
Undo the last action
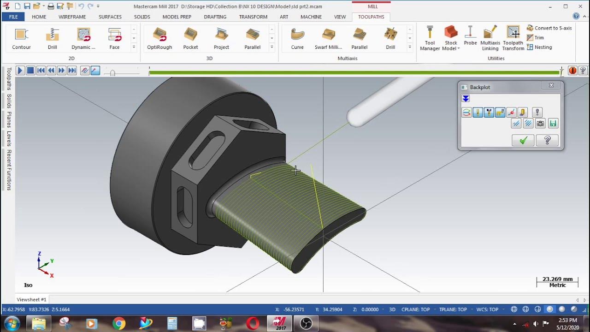[x=81, y=6]
